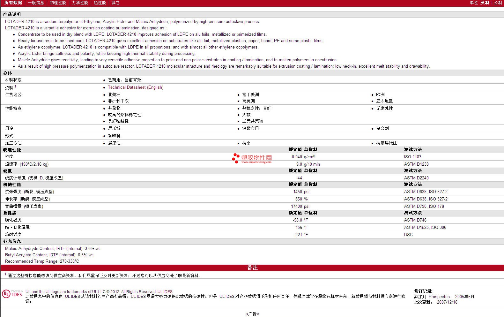Select the 所有数据 tab
Viewport: 504px width, 317px height.
pyautogui.click(x=13, y=3)
